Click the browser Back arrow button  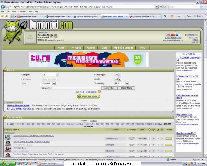point(3,7)
